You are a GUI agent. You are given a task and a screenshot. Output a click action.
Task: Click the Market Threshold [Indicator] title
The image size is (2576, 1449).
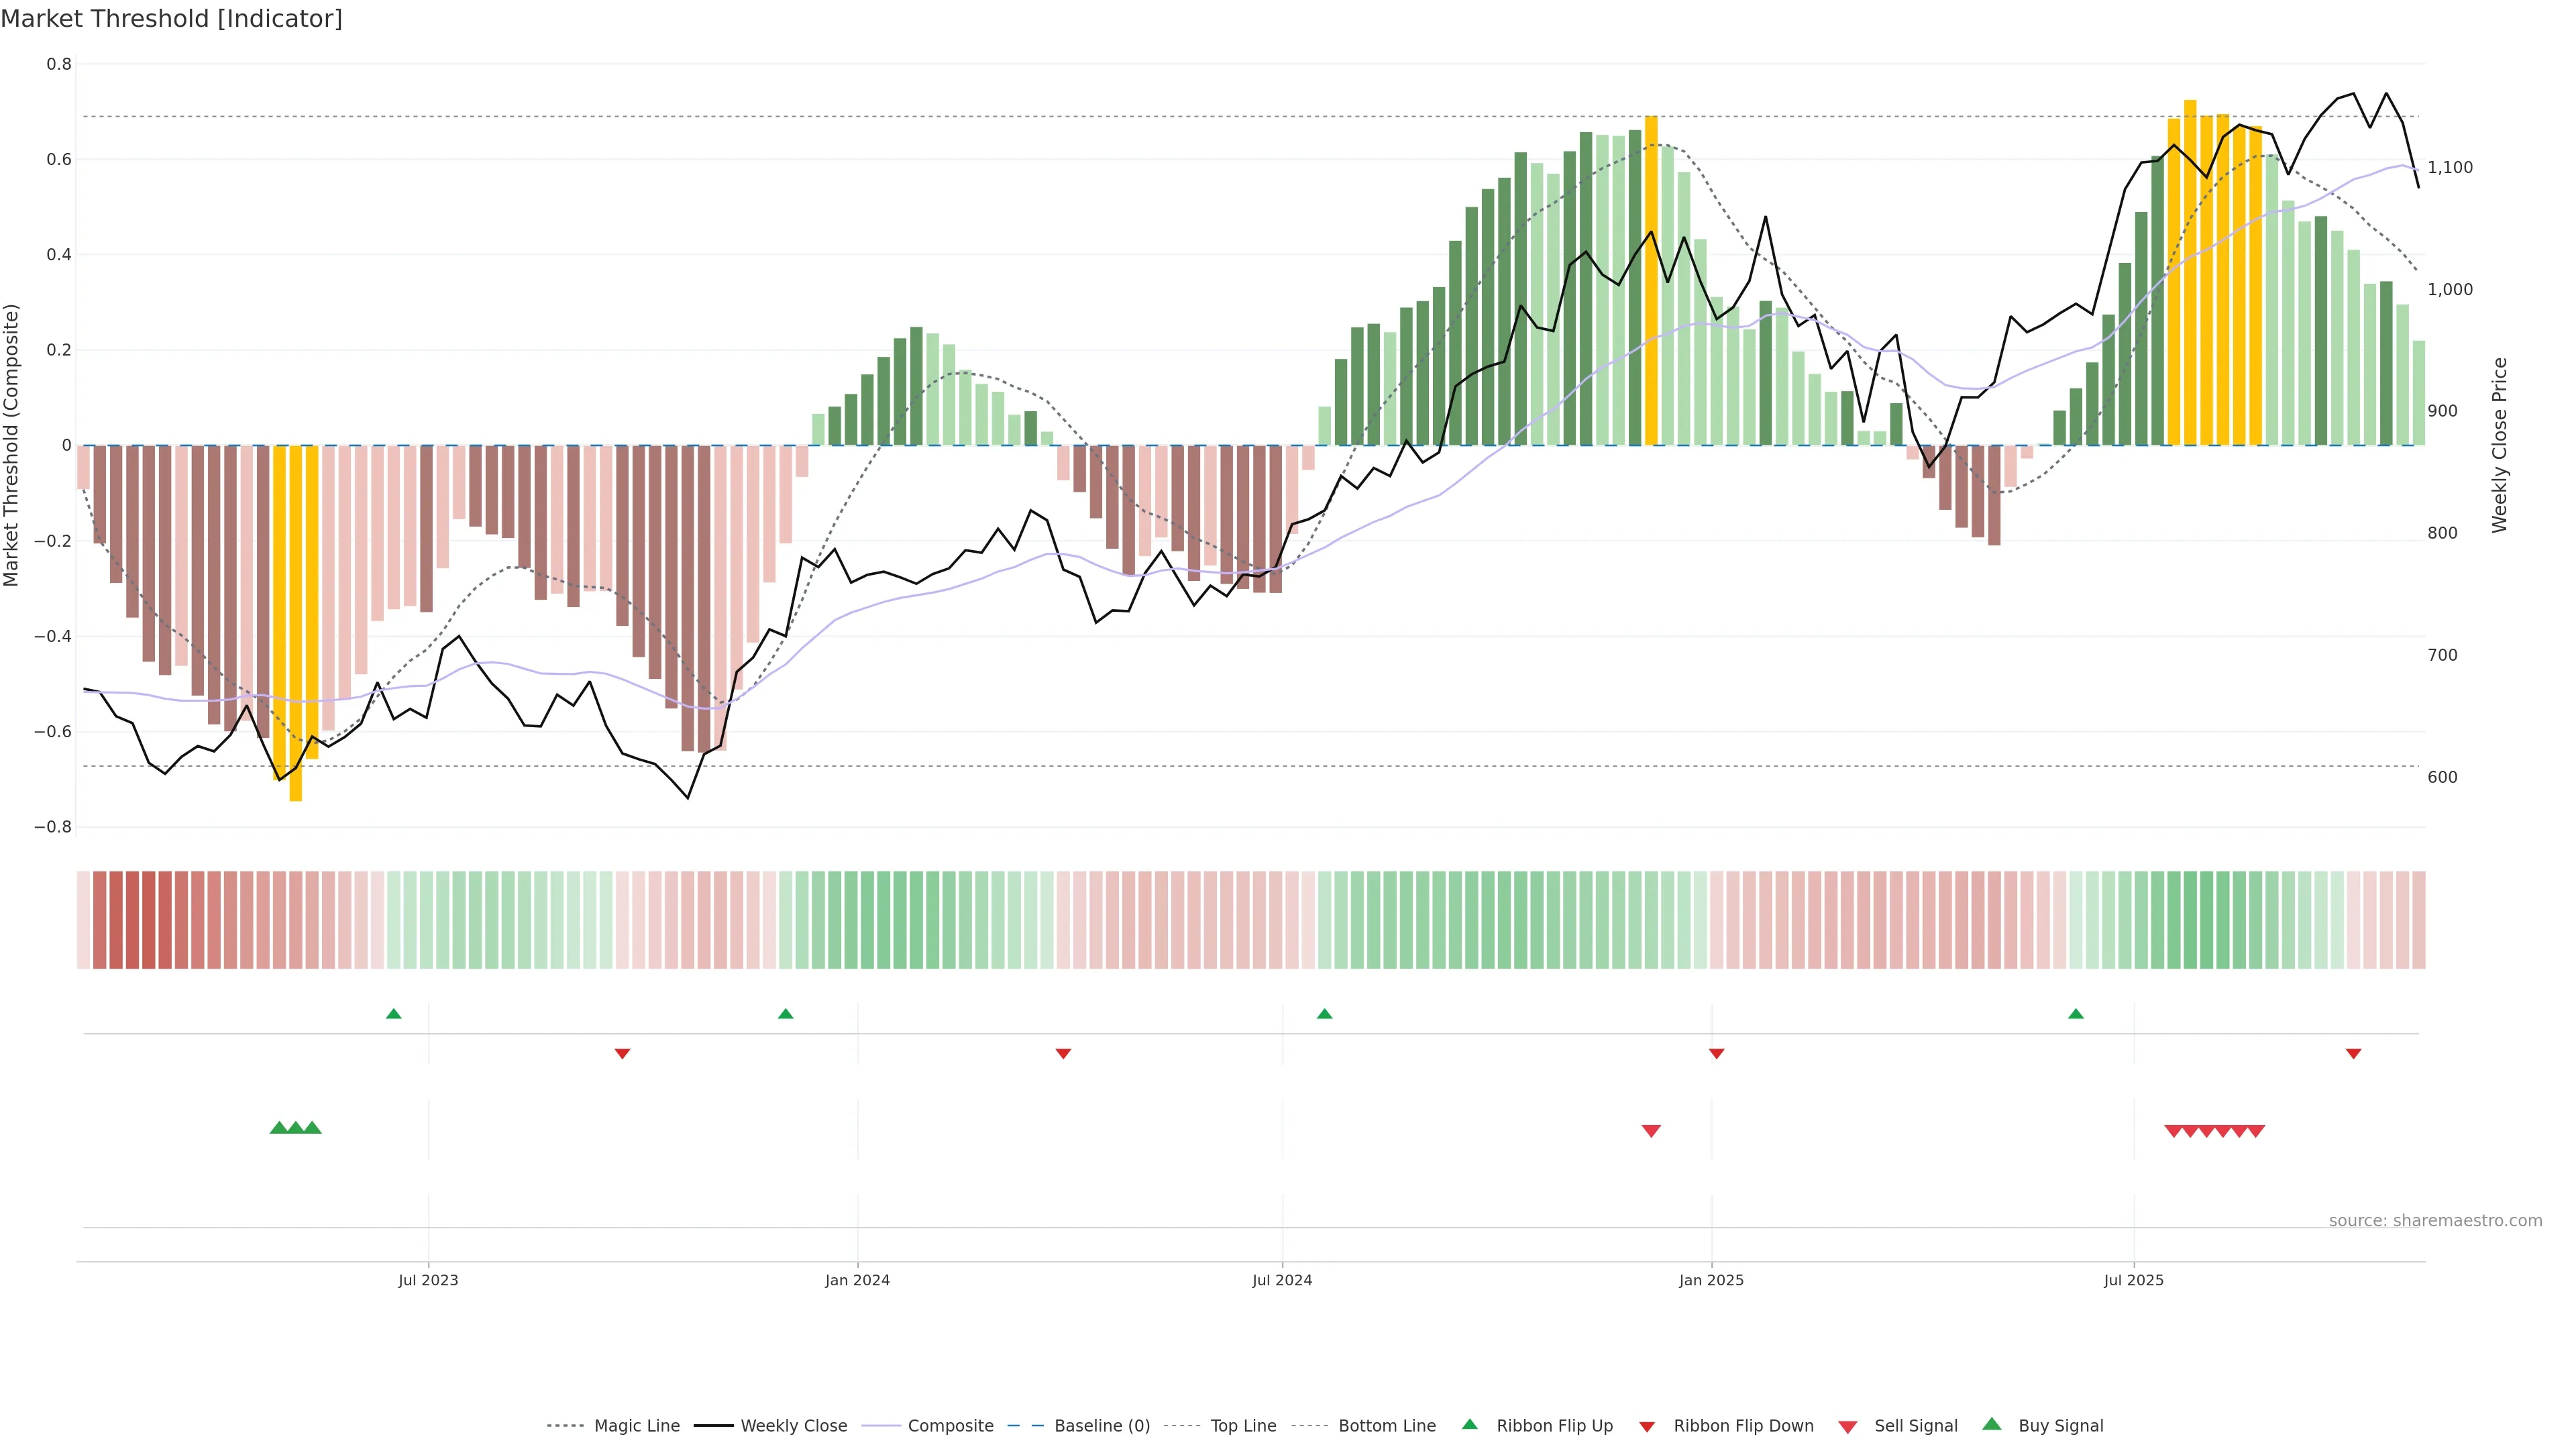pos(171,19)
